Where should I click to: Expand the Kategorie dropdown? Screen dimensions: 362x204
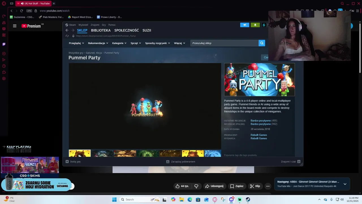119,43
